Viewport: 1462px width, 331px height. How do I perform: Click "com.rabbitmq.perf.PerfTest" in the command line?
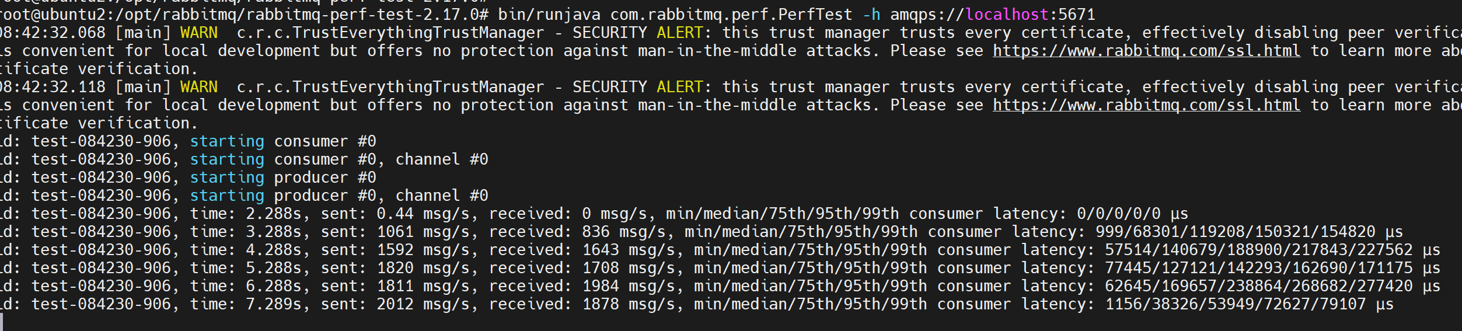pos(731,15)
